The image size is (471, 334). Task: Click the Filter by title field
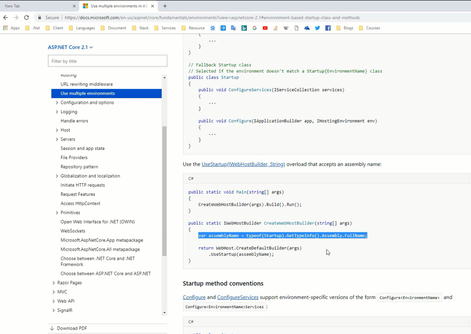pos(107,61)
